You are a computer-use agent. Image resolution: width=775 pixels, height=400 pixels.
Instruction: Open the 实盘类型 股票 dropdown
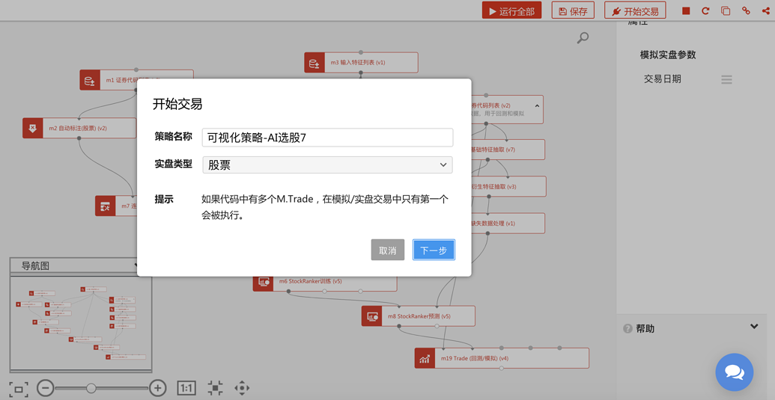[x=327, y=165]
